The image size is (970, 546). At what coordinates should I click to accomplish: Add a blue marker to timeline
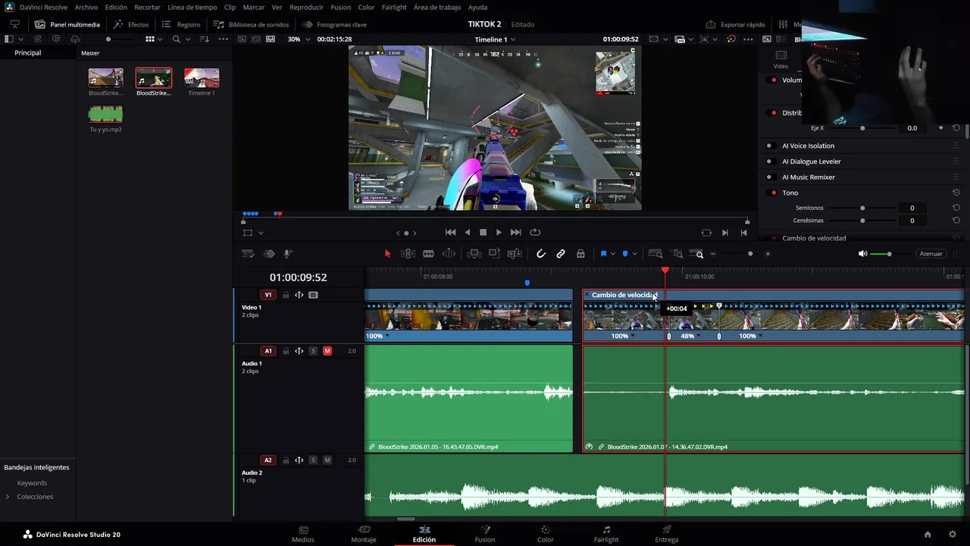click(x=625, y=254)
